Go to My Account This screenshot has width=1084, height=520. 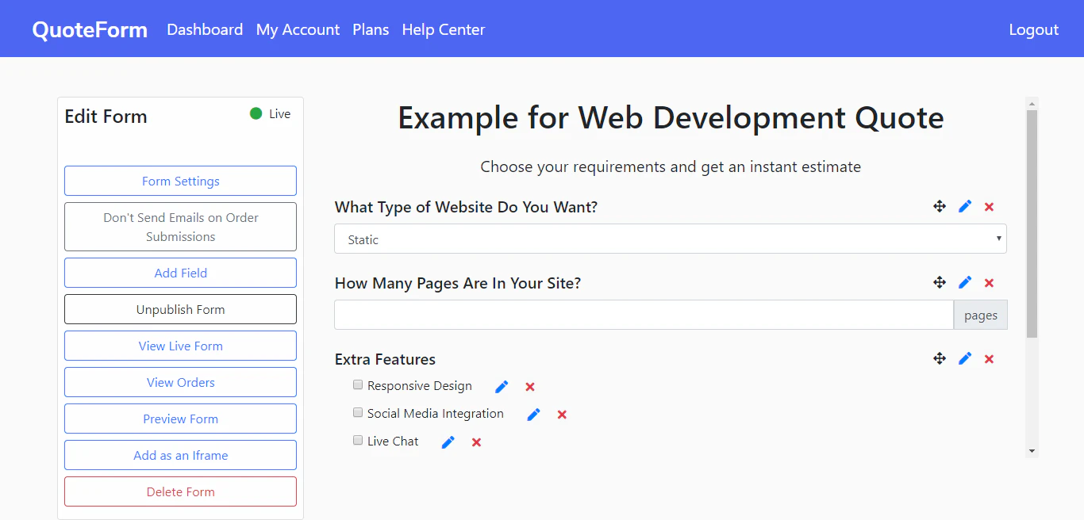point(298,29)
